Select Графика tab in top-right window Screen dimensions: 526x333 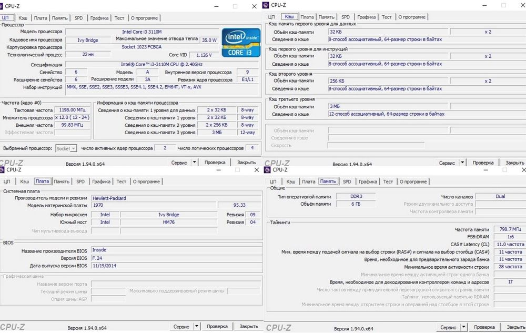366,17
